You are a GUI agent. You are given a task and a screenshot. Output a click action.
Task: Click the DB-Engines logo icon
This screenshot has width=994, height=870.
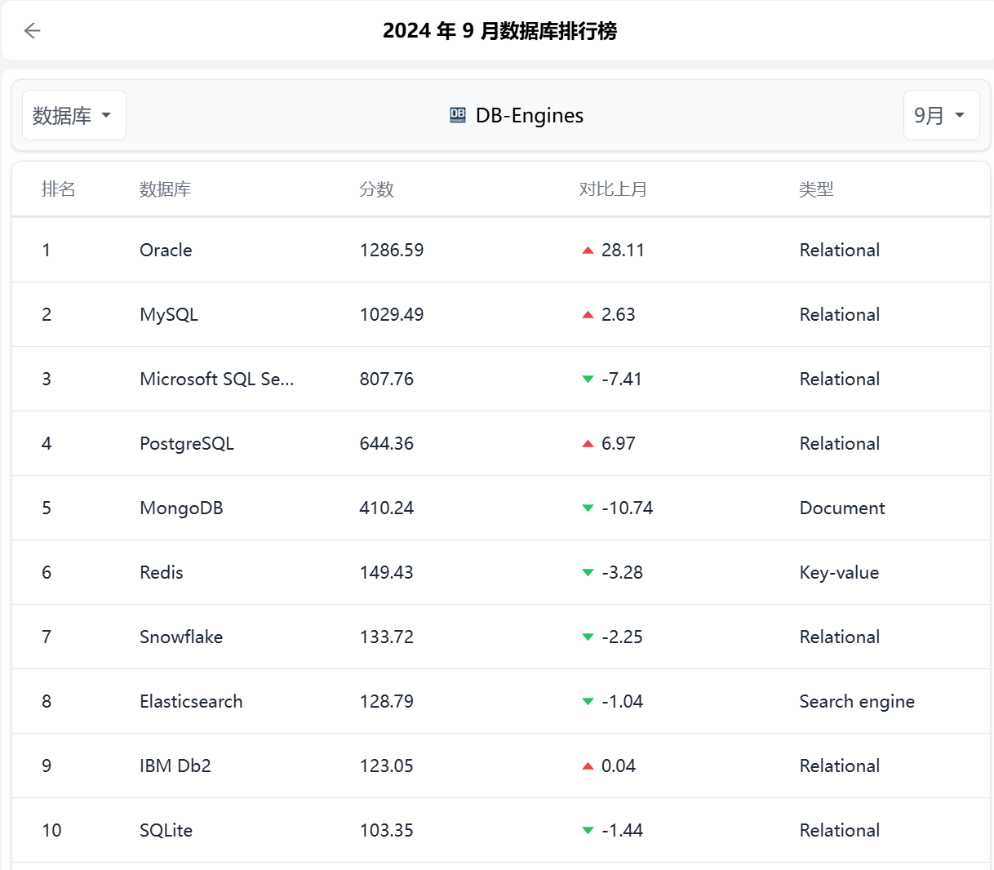coord(458,116)
